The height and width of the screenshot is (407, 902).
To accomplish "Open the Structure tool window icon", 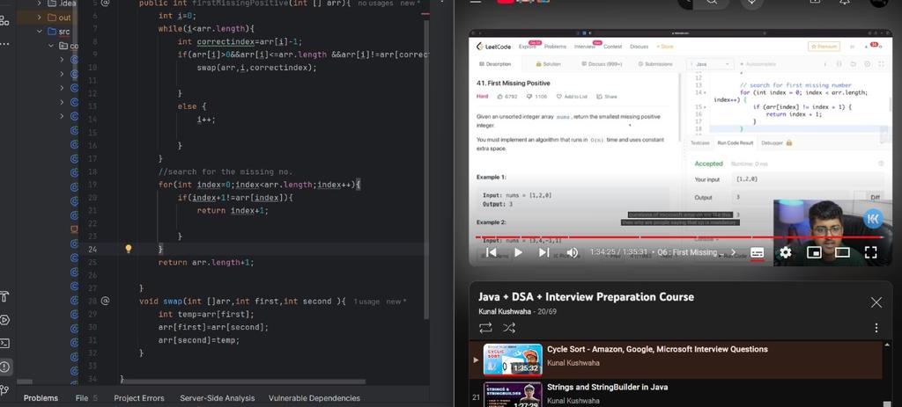I will click(4, 21).
